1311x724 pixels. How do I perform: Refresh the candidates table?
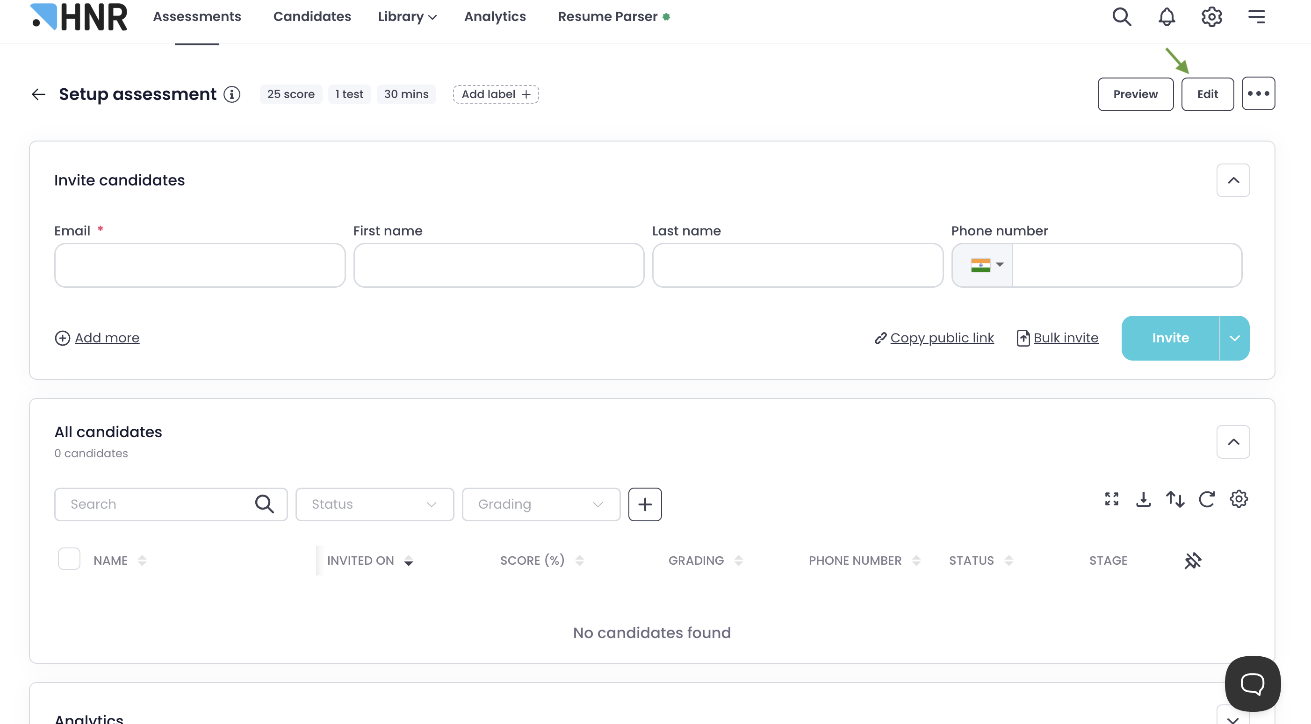pos(1207,499)
